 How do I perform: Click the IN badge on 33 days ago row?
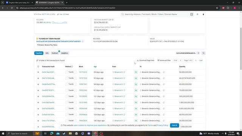136,78
